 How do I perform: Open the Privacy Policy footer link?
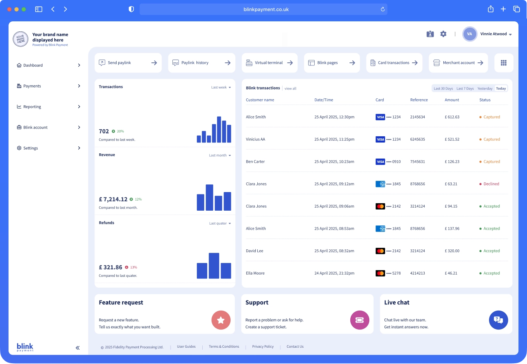263,347
